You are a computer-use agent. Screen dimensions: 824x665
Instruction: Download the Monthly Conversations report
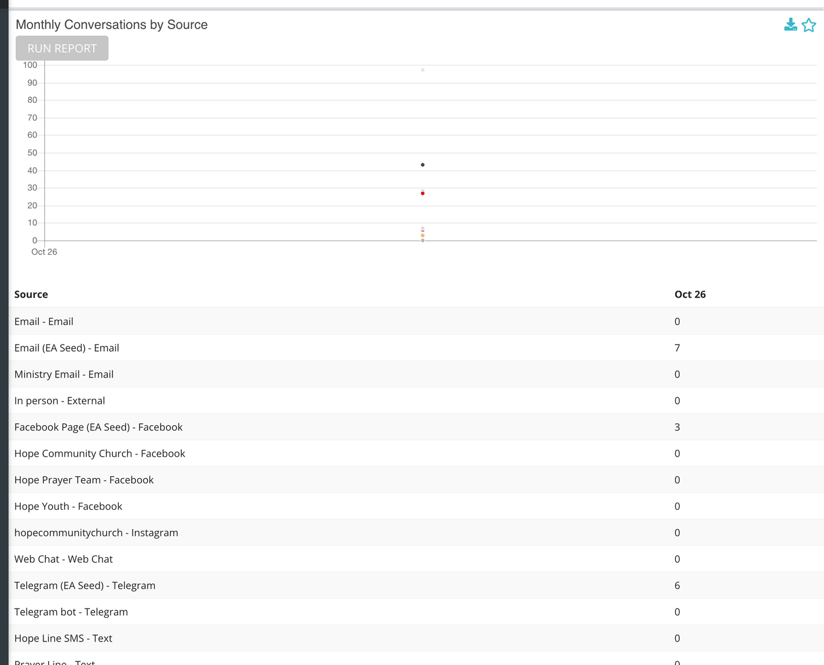[x=790, y=25]
